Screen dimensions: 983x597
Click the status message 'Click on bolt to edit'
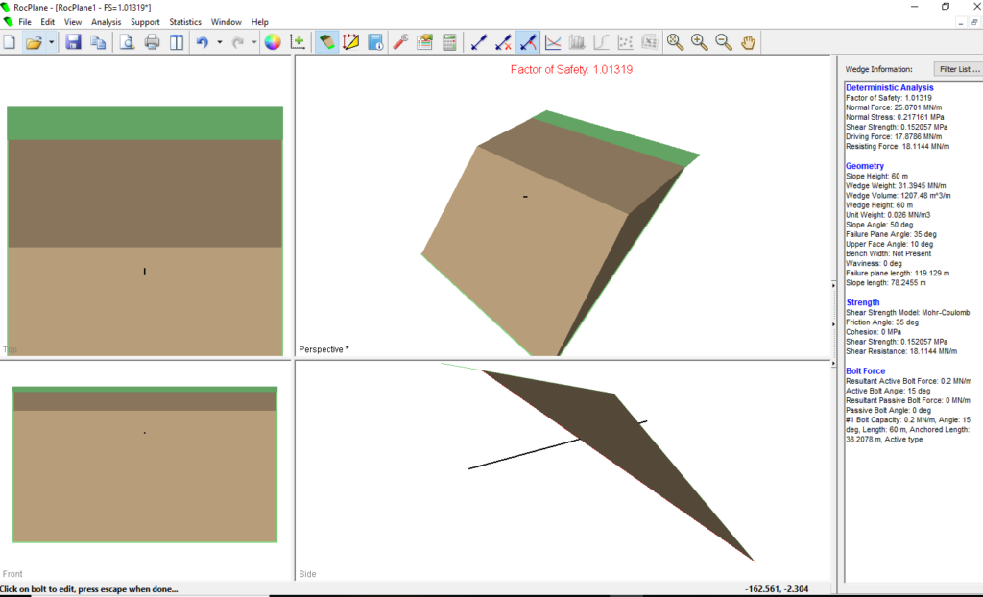(x=89, y=589)
